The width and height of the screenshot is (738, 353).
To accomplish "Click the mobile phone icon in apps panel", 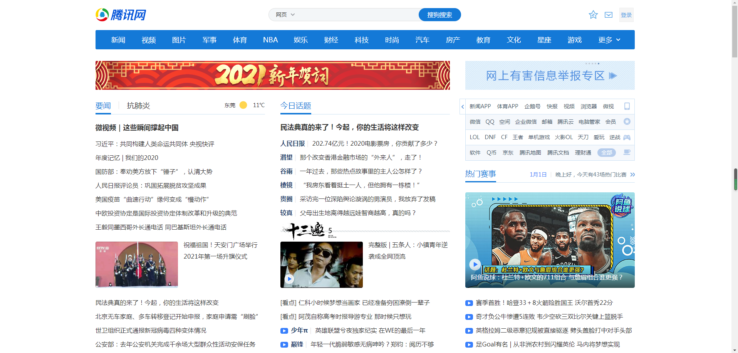I will (x=627, y=106).
